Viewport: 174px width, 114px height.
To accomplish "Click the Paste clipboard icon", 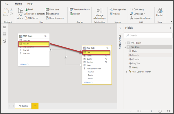I will pyautogui.click(x=6, y=11).
